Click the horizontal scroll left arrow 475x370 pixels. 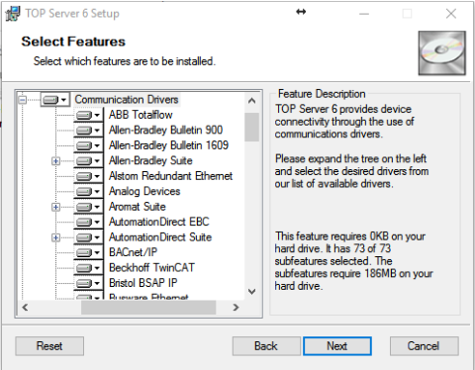(x=25, y=308)
